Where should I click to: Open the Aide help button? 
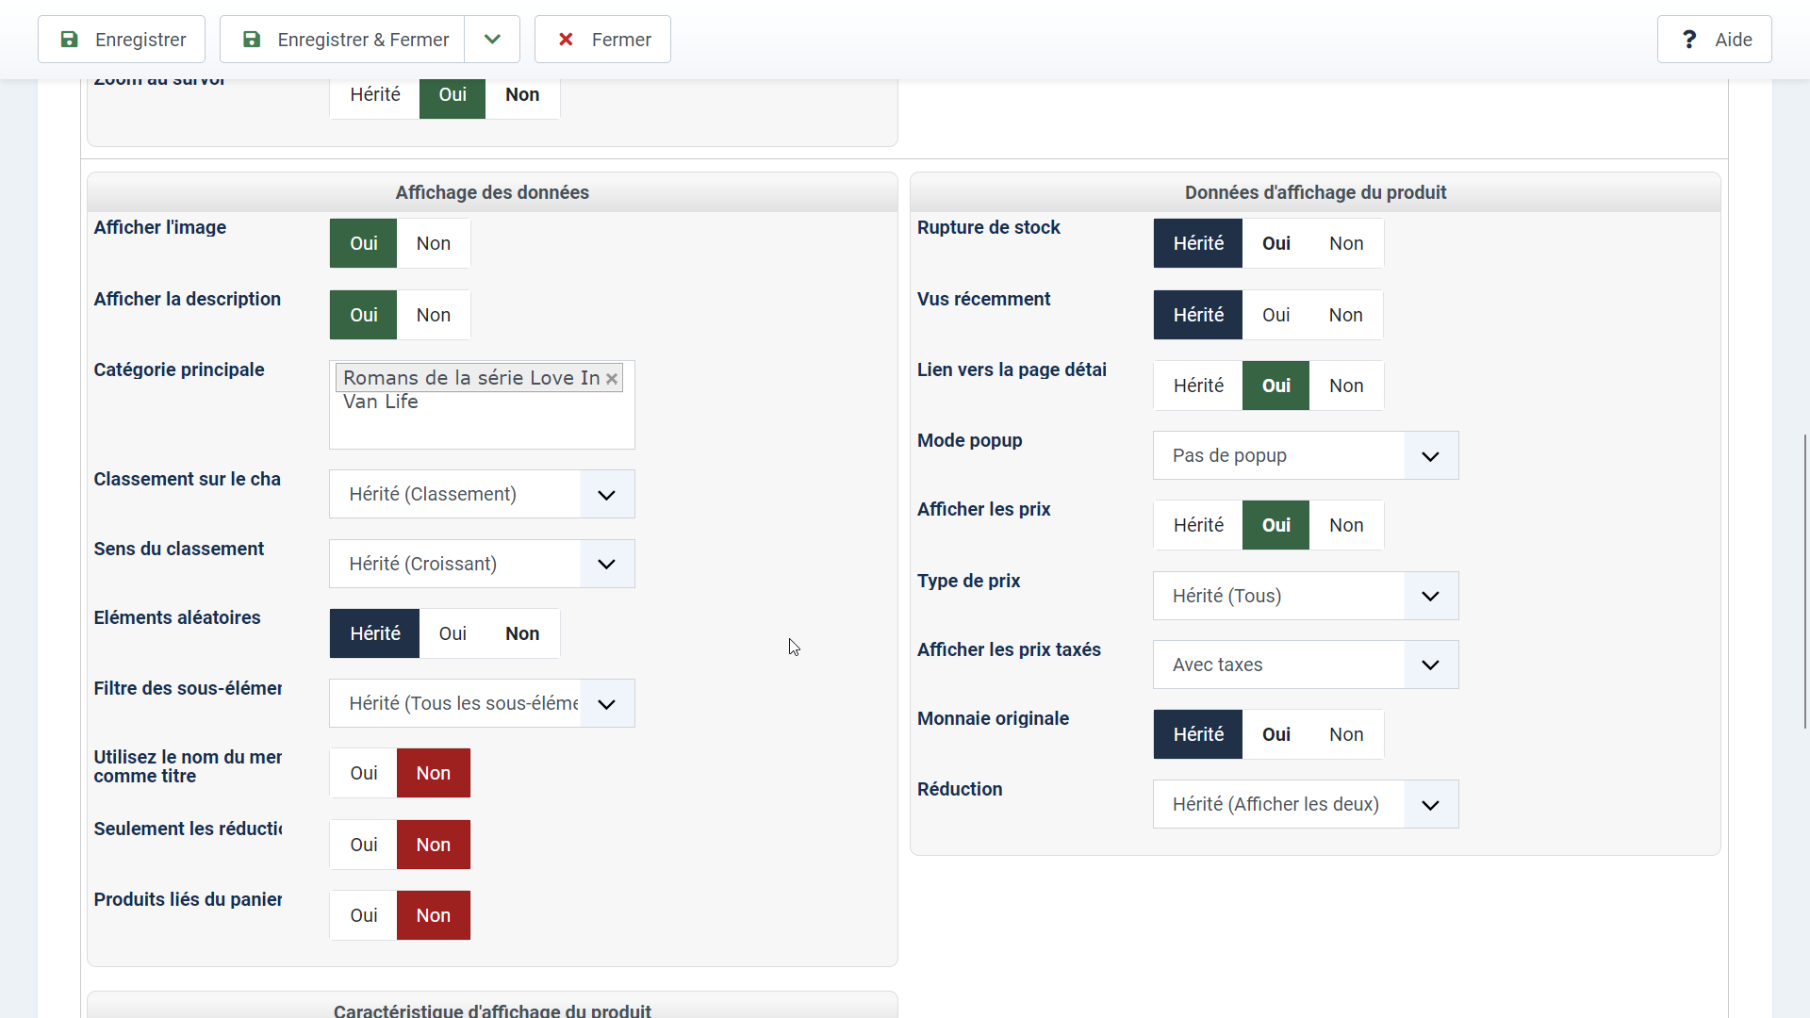1714,40
